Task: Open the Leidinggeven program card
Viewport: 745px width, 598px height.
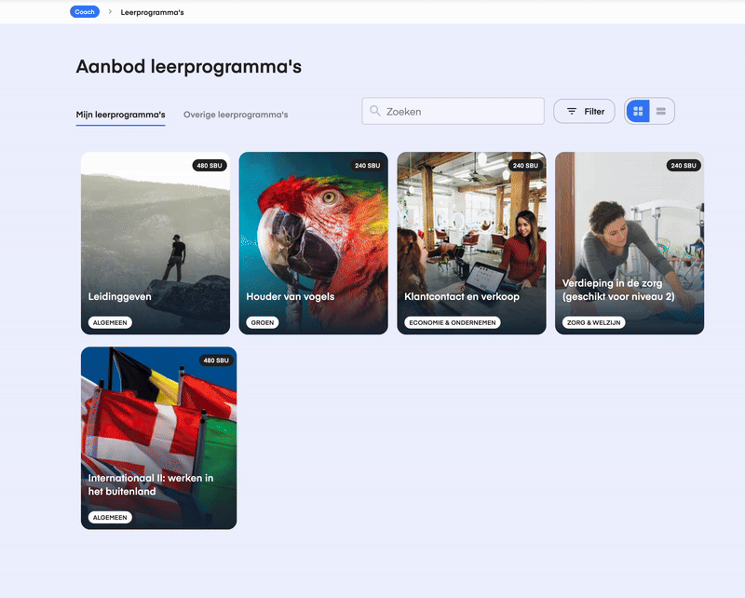Action: pyautogui.click(x=156, y=243)
